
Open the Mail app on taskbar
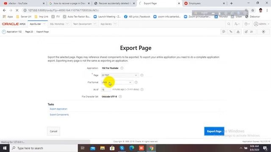93,148
